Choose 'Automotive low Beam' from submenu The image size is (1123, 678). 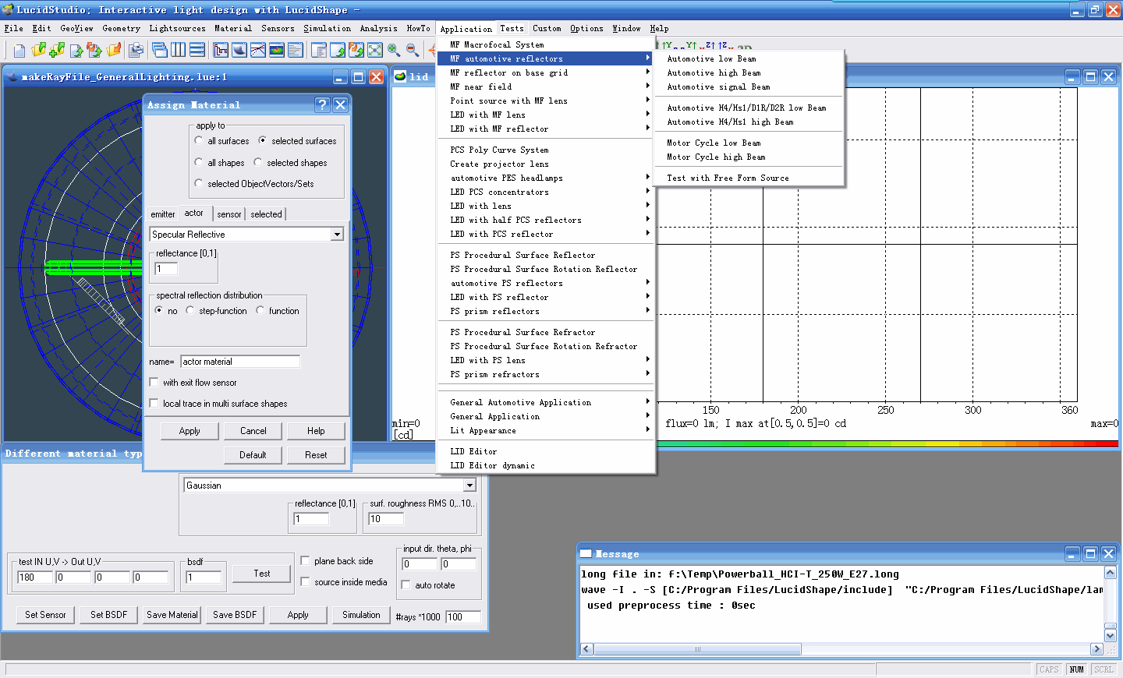749,58
